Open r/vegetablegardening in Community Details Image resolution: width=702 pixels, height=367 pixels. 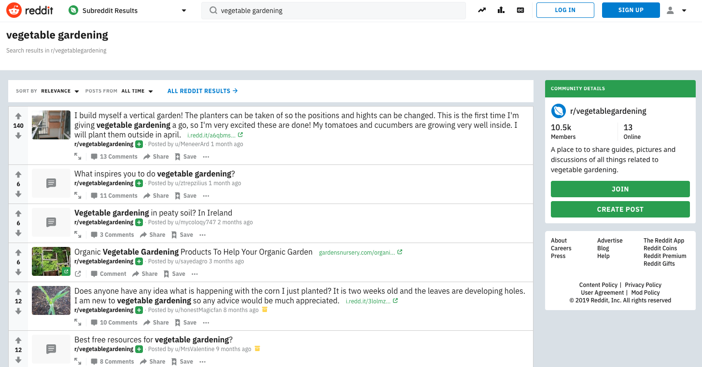pos(608,111)
